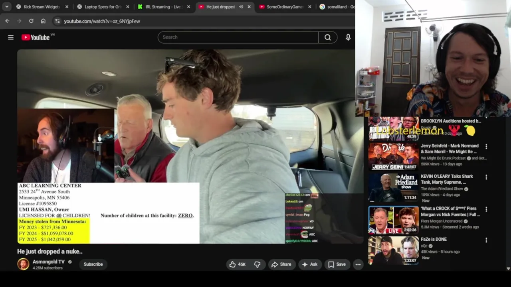Close the He just dropped tab

[249, 7]
